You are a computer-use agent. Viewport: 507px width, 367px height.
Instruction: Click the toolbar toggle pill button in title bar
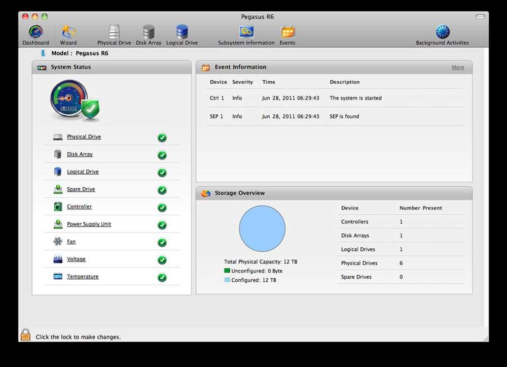(x=480, y=17)
